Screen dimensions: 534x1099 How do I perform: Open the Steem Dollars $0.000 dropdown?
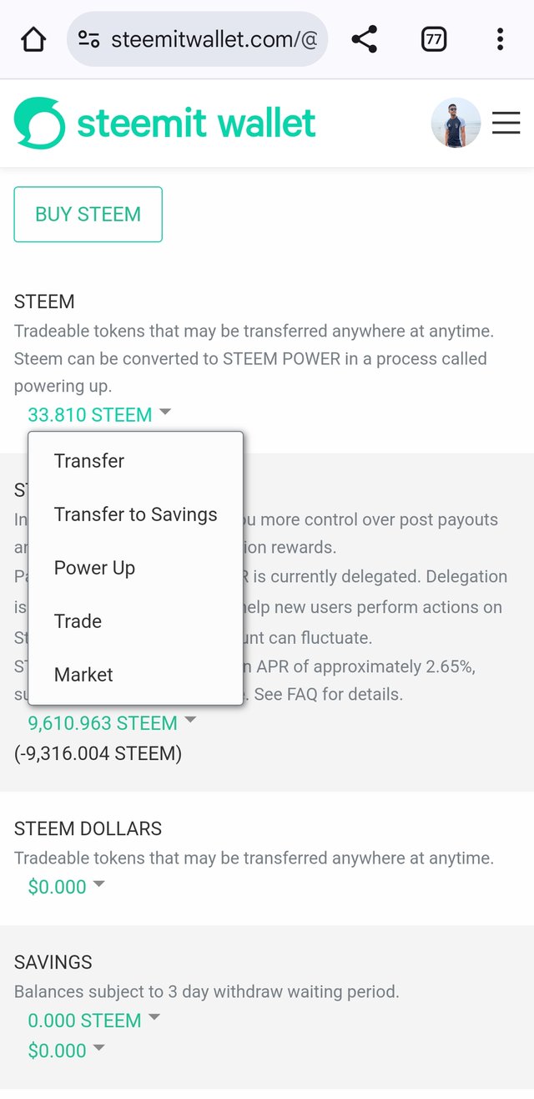point(67,886)
